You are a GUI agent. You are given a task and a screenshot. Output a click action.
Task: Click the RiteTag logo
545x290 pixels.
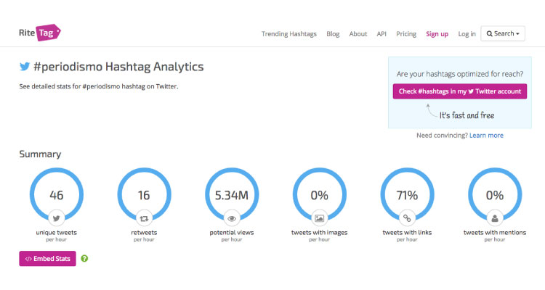tap(40, 33)
